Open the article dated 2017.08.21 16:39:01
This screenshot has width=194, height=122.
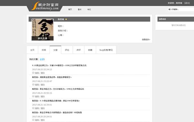(56, 101)
